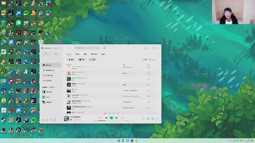Switch to the videos 0 tab
255x143 pixels.
(x=103, y=54)
